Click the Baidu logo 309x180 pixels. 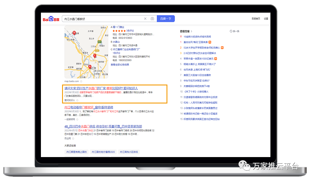click(51, 19)
